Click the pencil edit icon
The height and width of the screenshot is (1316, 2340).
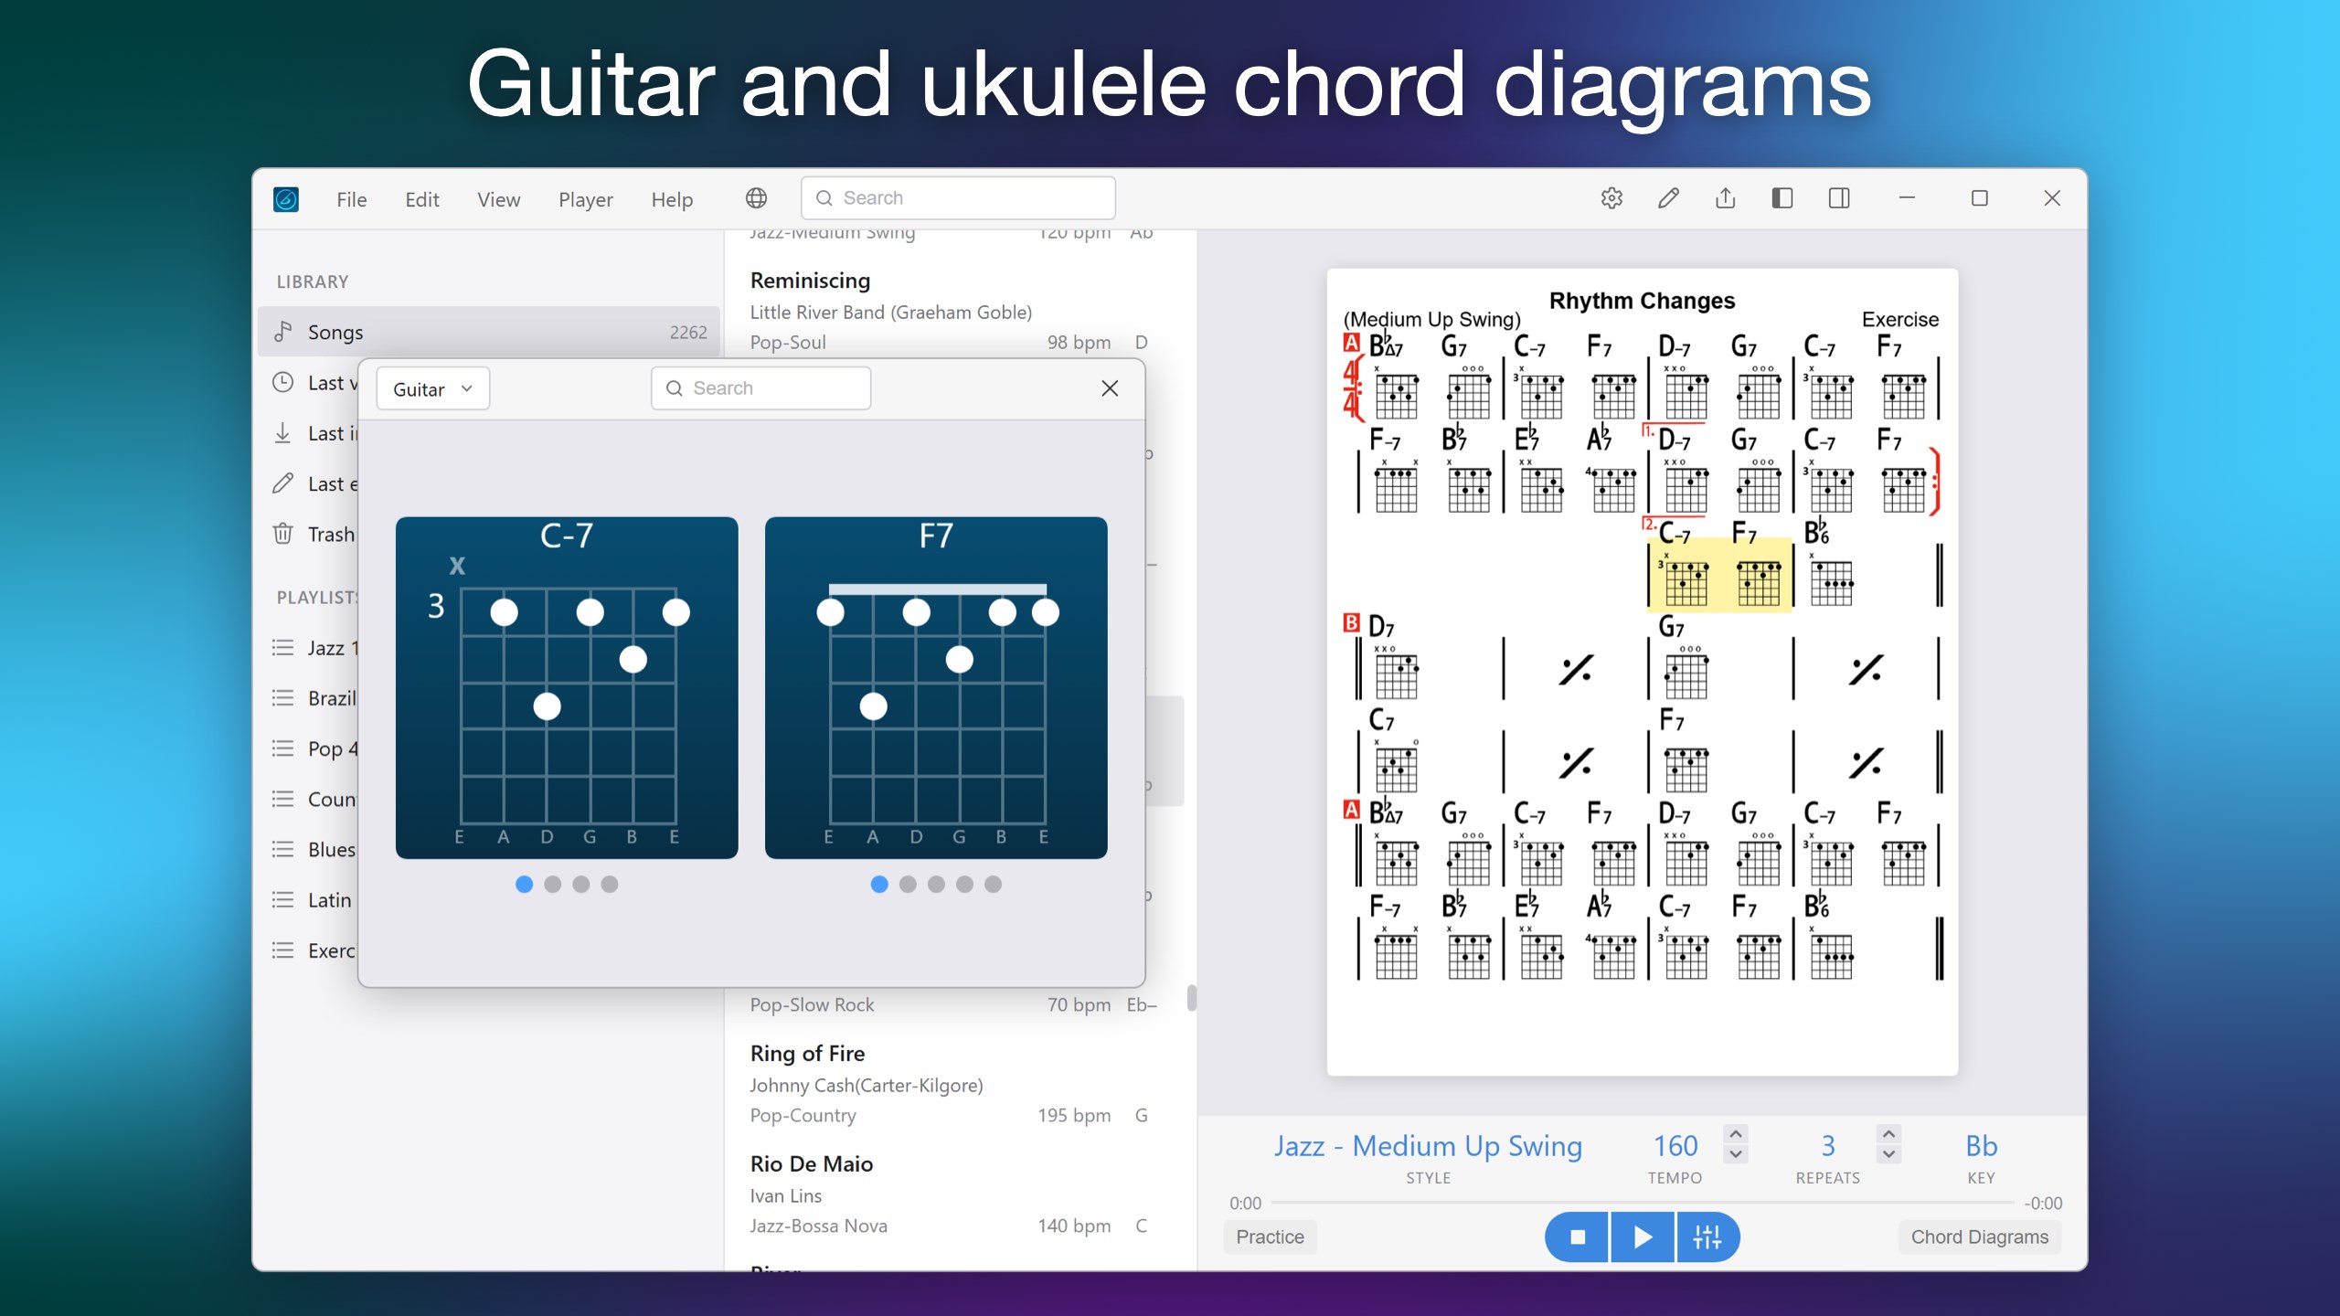(x=1668, y=198)
